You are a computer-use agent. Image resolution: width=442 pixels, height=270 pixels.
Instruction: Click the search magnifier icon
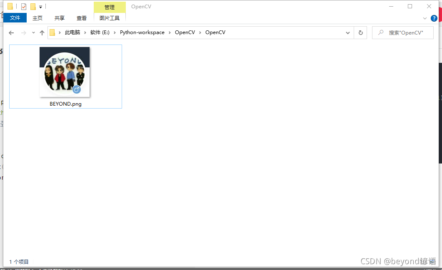point(381,32)
